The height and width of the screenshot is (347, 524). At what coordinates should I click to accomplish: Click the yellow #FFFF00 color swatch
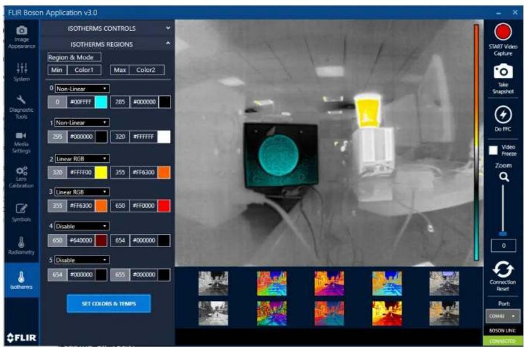[x=101, y=172]
